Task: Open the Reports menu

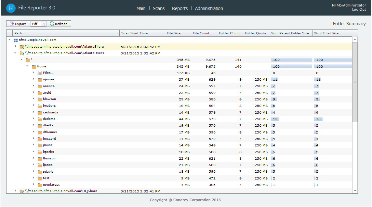Action: (x=179, y=8)
